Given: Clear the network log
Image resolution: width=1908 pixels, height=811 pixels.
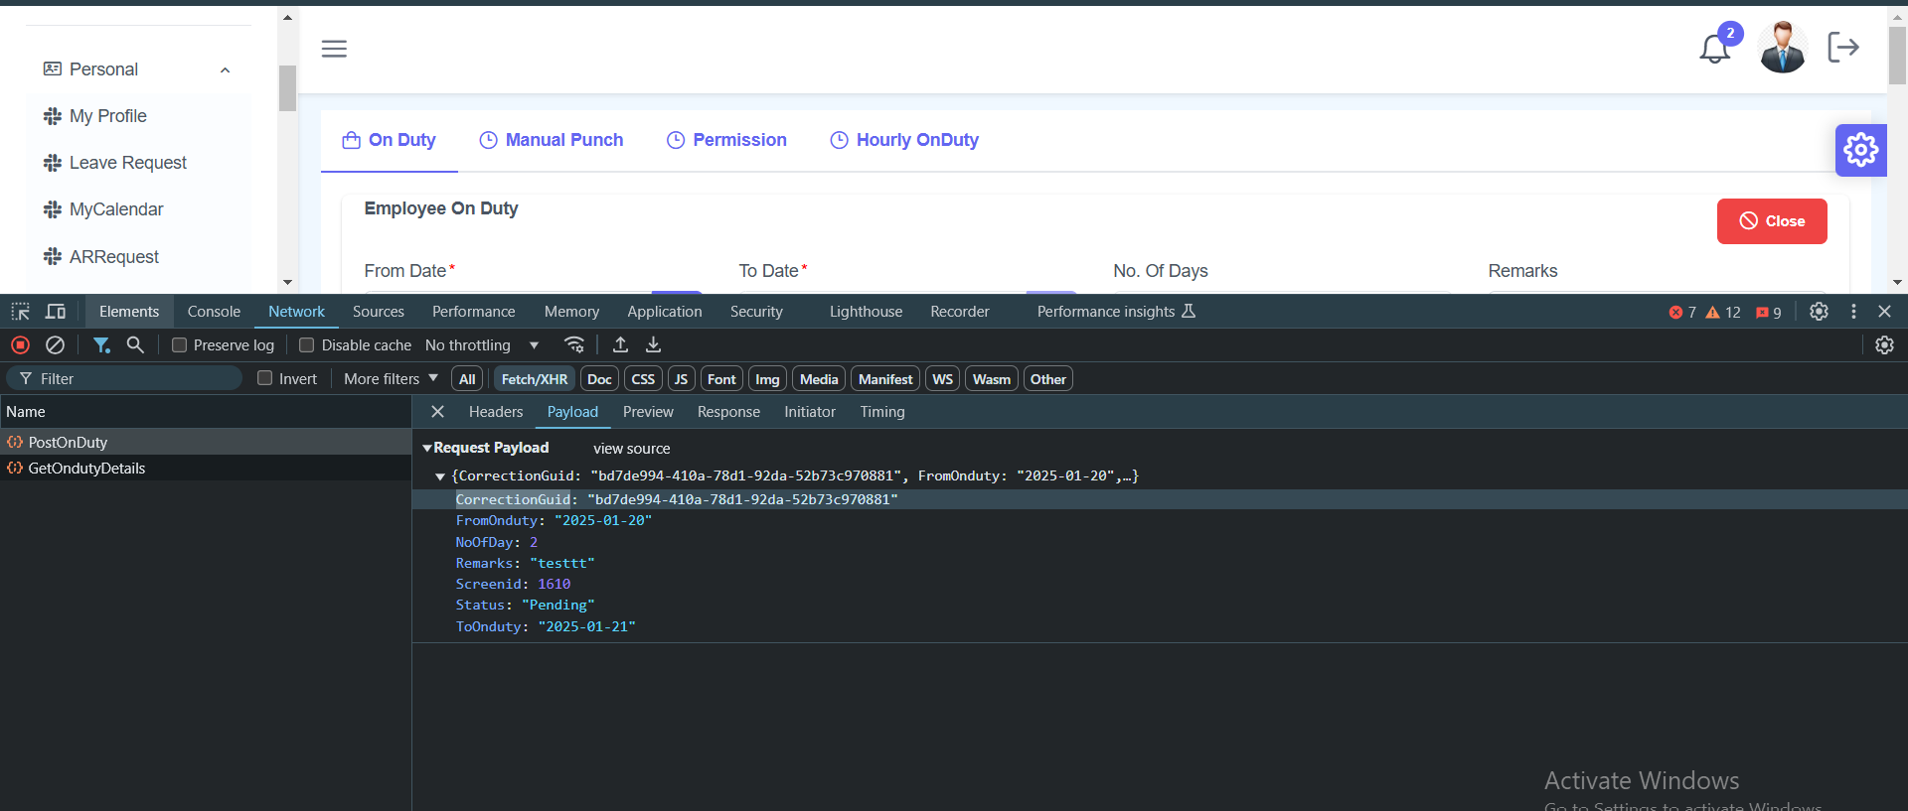Looking at the screenshot, I should tap(56, 344).
